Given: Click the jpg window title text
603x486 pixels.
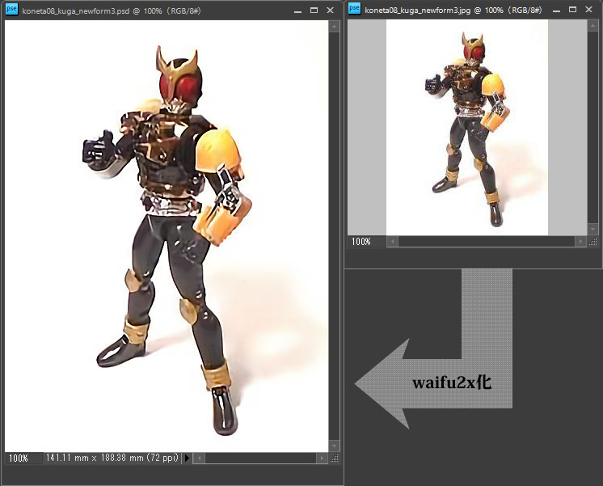Looking at the screenshot, I should tap(453, 10).
